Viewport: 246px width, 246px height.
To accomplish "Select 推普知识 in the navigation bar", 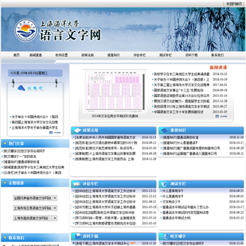I will click(113, 55).
